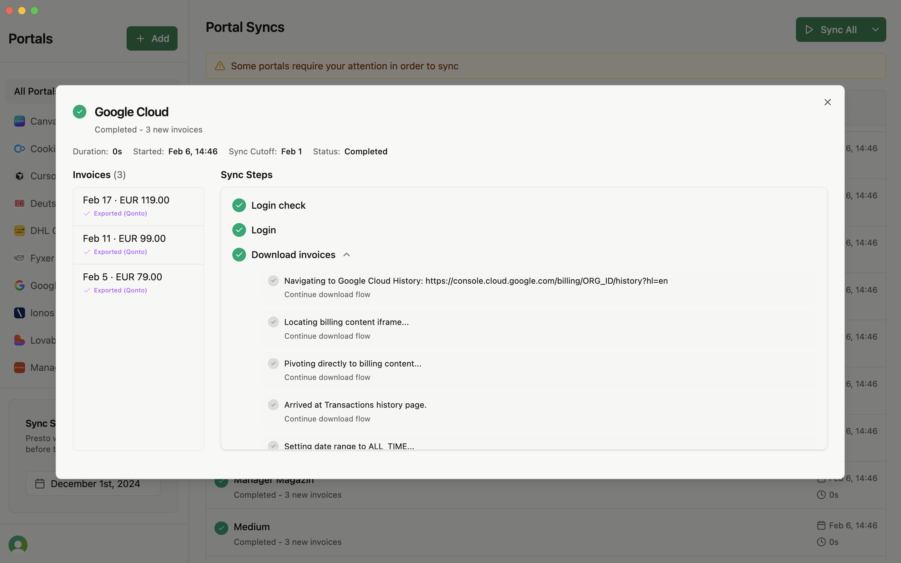Screen dimensions: 901x563
Task: Open the DHL portal icon in sidebar
Action: pyautogui.click(x=19, y=231)
